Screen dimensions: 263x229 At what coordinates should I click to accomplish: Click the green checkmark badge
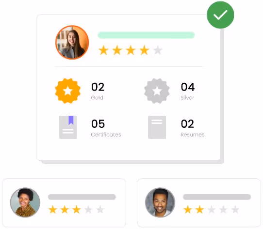220,15
